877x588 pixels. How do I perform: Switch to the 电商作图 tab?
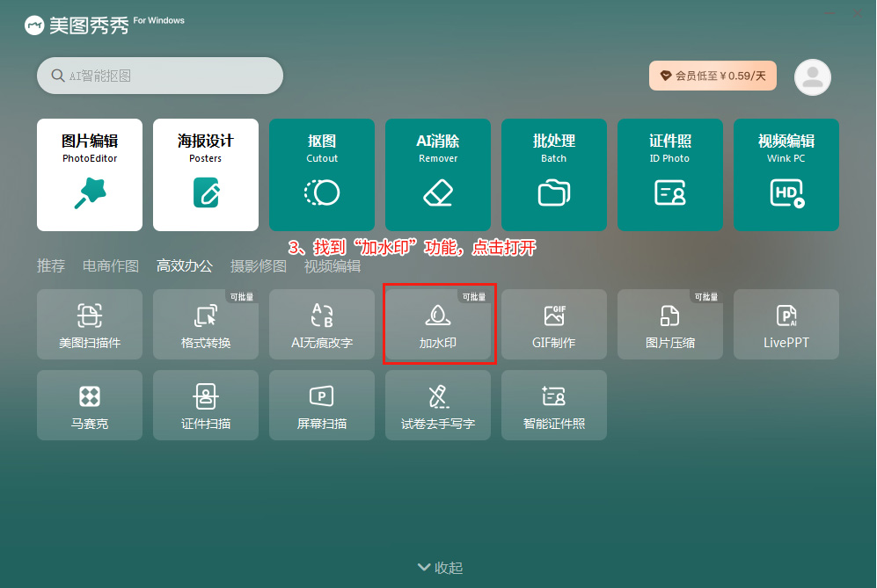pyautogui.click(x=111, y=265)
